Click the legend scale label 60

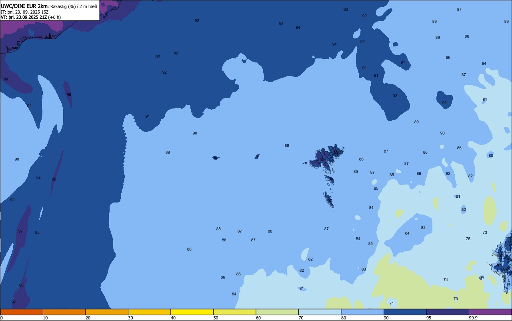pos(258,318)
